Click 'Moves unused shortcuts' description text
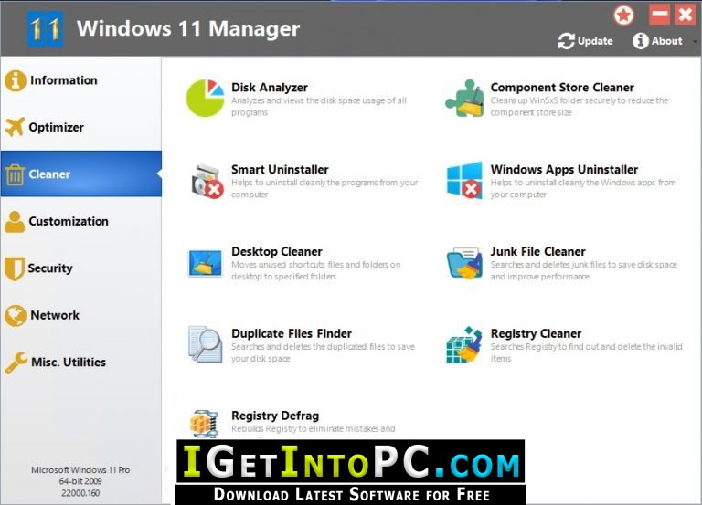The height and width of the screenshot is (505, 702). 315,270
